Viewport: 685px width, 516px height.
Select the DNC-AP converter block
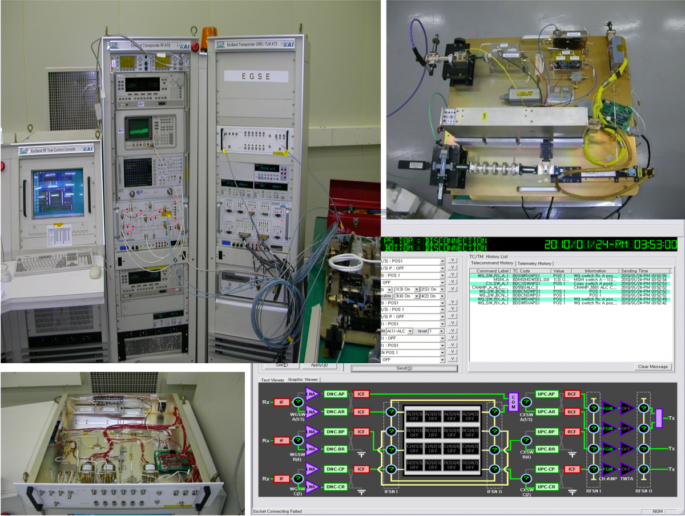click(335, 394)
